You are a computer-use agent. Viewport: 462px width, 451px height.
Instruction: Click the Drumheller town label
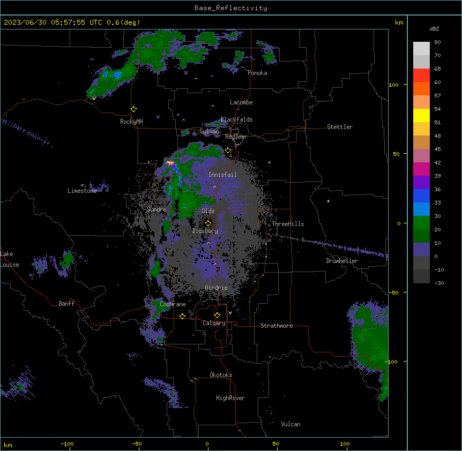[342, 261]
